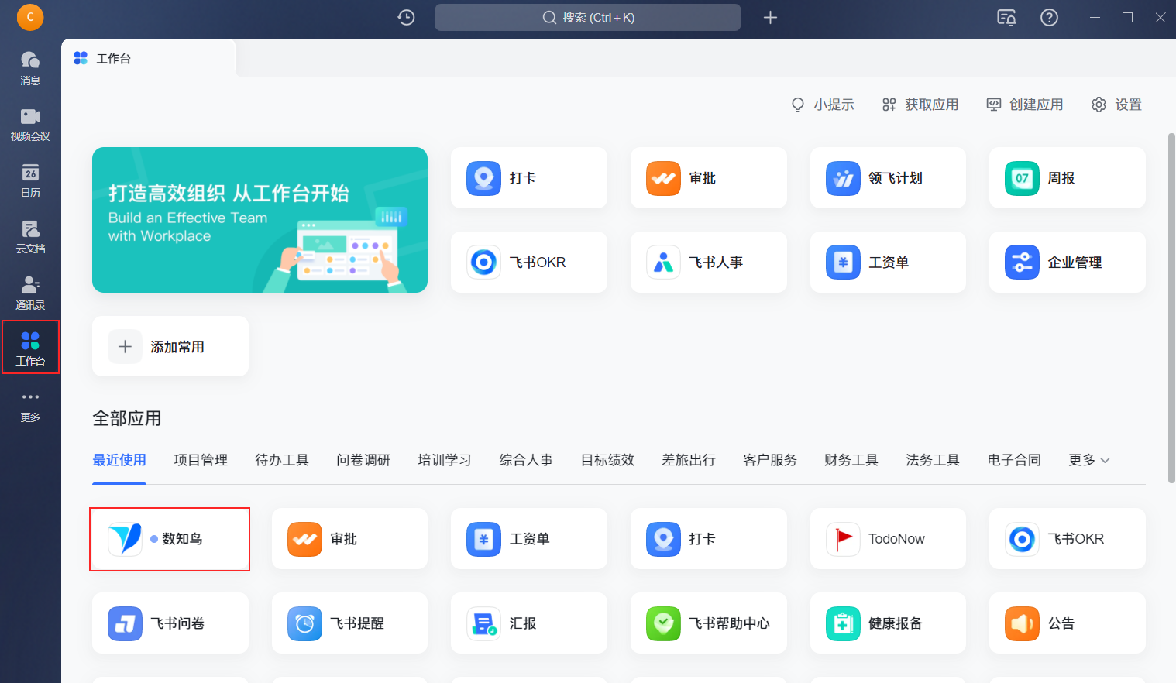Select the 工作台 sidebar icon
1176x683 pixels.
point(30,348)
